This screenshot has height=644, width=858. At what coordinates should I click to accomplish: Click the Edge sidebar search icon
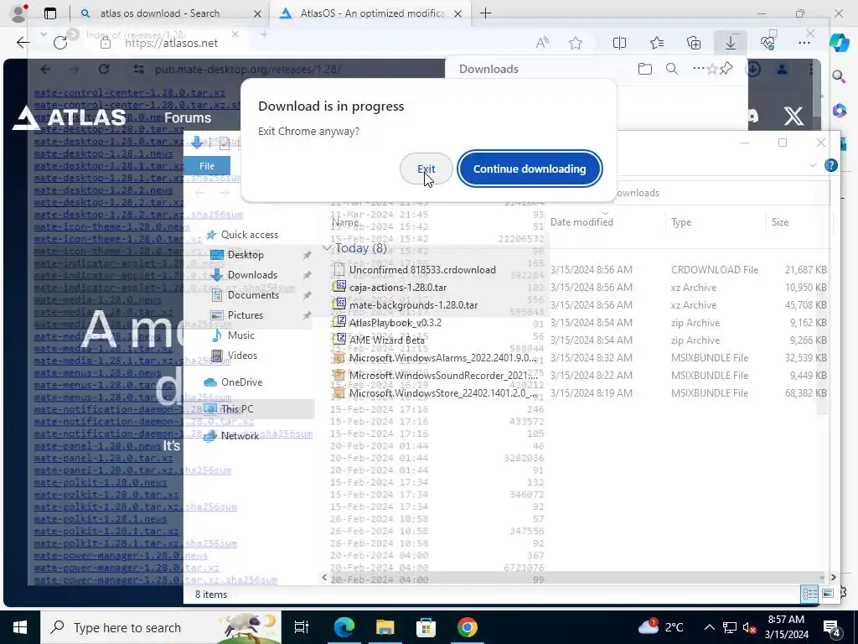pos(839,76)
